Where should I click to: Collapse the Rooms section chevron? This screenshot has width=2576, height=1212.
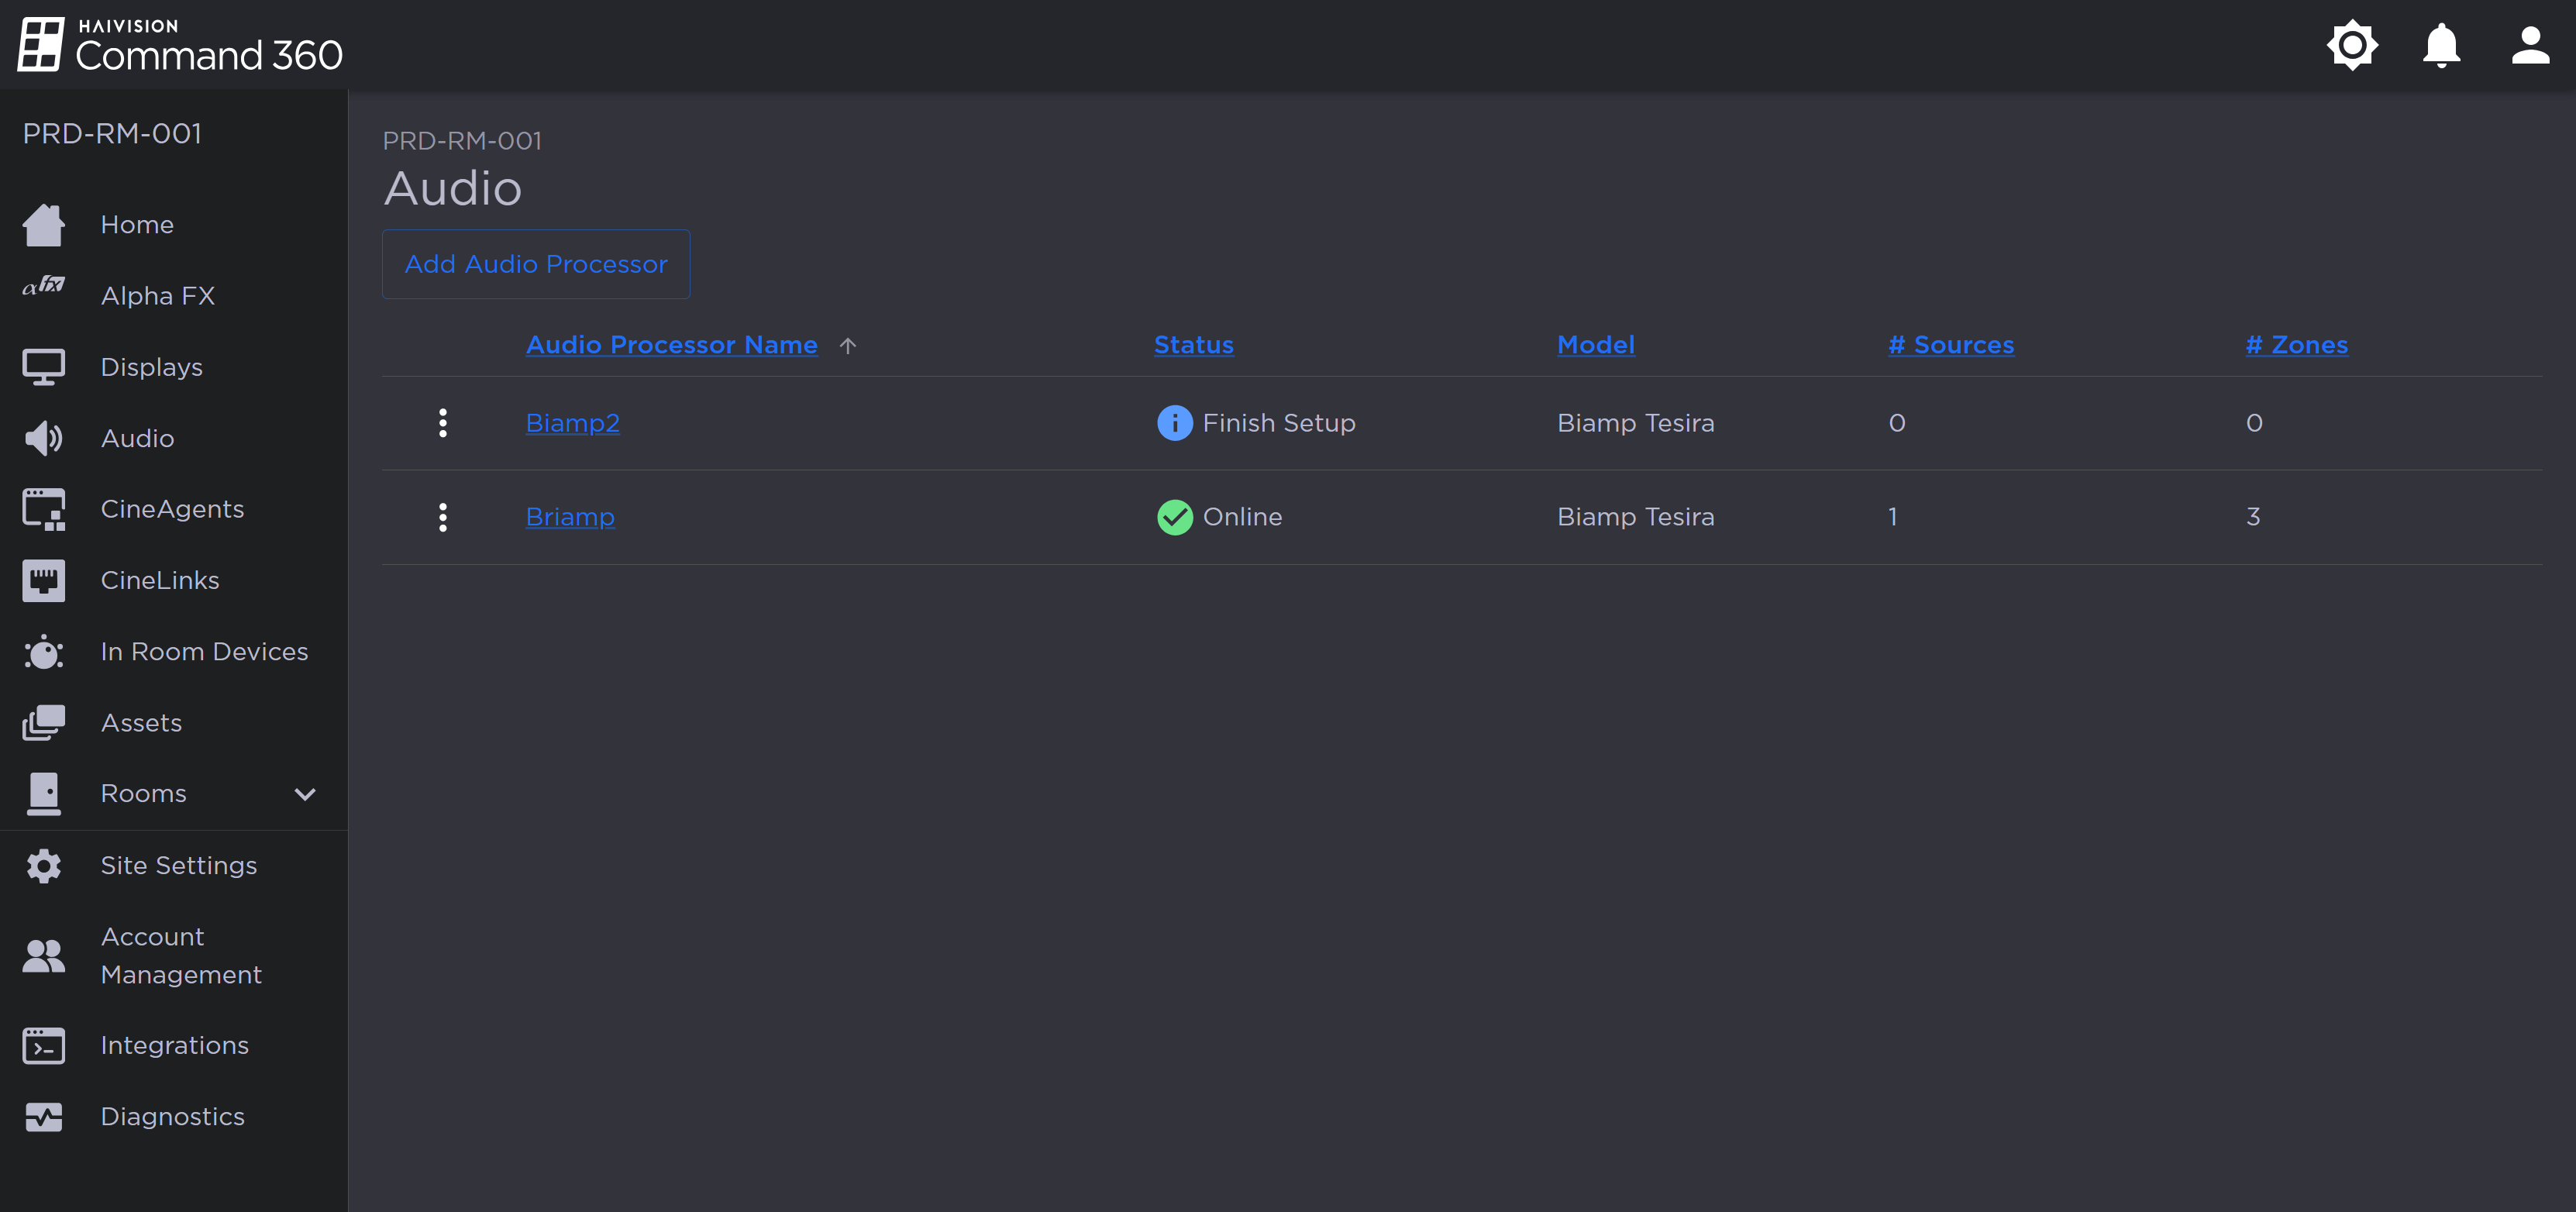pyautogui.click(x=305, y=794)
